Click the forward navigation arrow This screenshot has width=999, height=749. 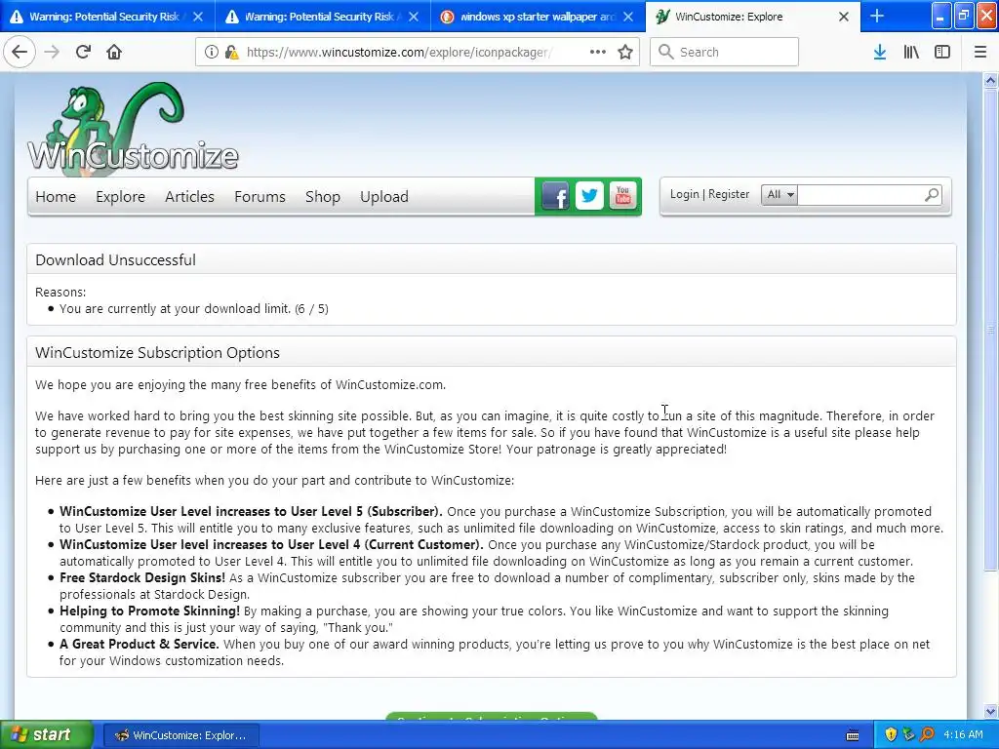(52, 52)
